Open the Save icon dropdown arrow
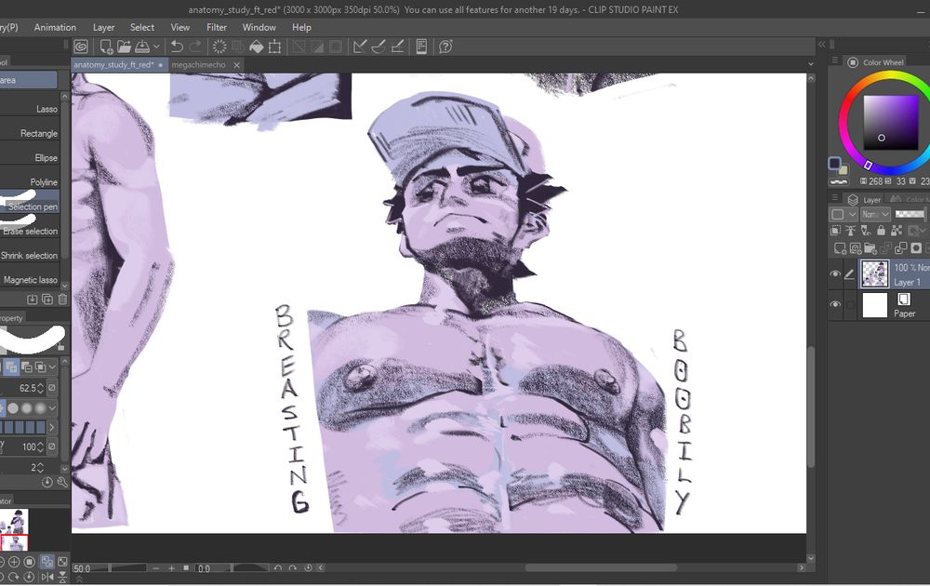The height and width of the screenshot is (586, 930). [x=156, y=47]
